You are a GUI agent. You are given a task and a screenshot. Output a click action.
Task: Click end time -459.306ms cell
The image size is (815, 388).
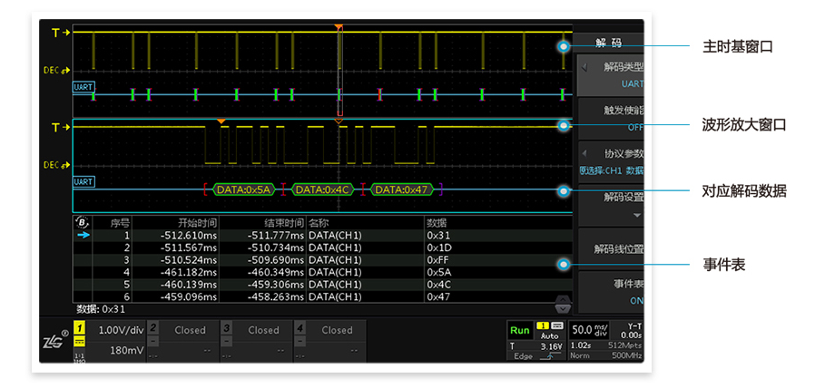click(x=276, y=285)
